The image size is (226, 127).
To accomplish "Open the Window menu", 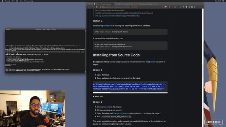I will click(x=26, y=1).
